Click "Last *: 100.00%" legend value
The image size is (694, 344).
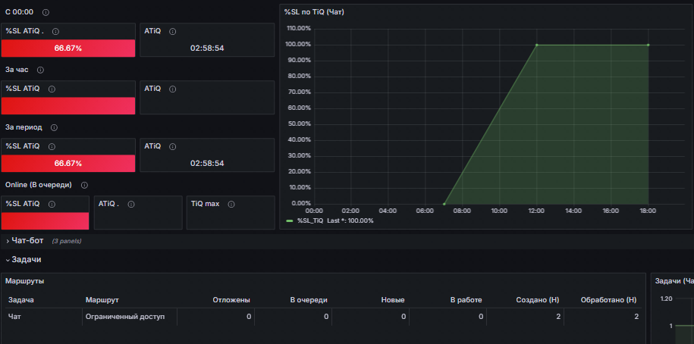[350, 220]
